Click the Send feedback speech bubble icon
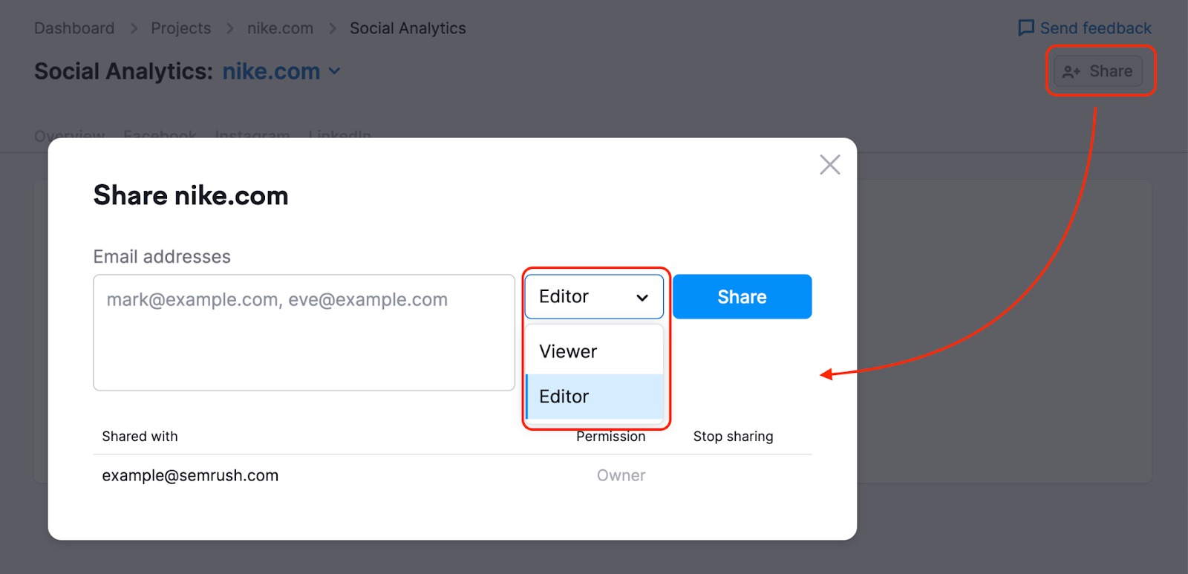The width and height of the screenshot is (1188, 574). (x=1026, y=28)
